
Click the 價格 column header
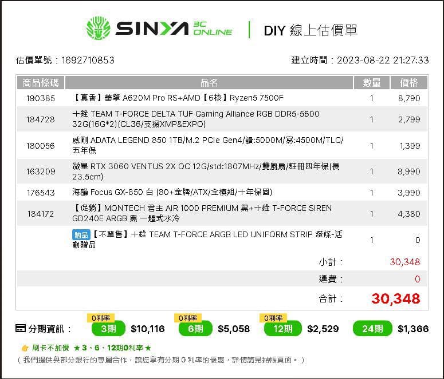[408, 83]
